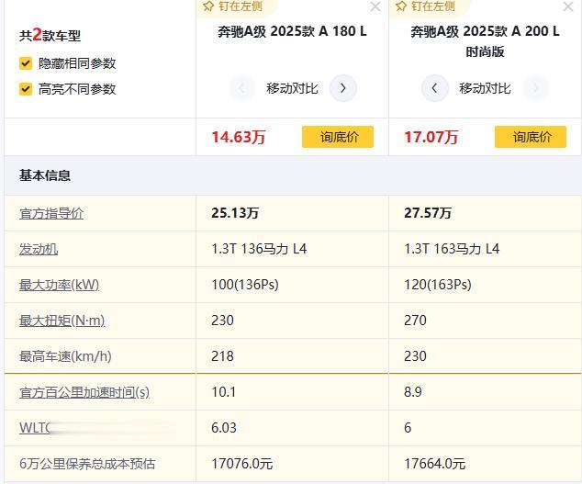Image resolution: width=582 pixels, height=484 pixels.
Task: Move A 180 L column left
Action: (241, 88)
